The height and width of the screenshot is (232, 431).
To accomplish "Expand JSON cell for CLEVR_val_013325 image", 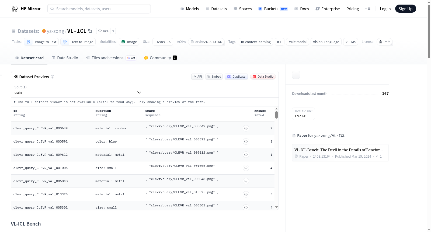I will 246,194.
